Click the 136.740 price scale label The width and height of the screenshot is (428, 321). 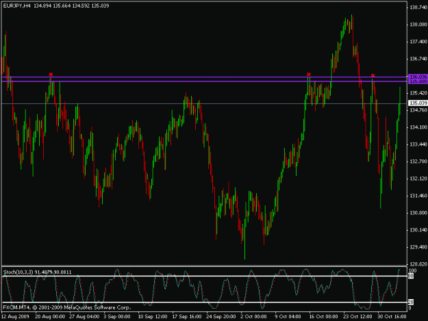coord(418,59)
